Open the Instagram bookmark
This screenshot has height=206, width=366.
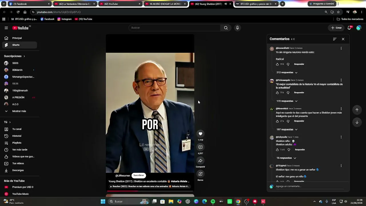click(65, 19)
